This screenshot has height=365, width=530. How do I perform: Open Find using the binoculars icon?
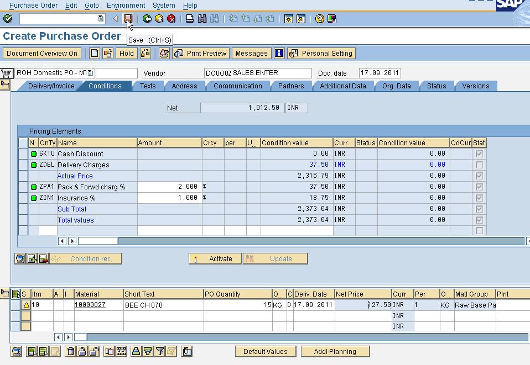[x=201, y=18]
